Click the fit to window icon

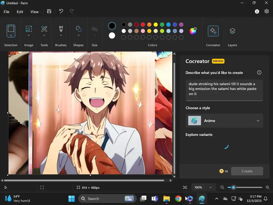[x=185, y=187]
